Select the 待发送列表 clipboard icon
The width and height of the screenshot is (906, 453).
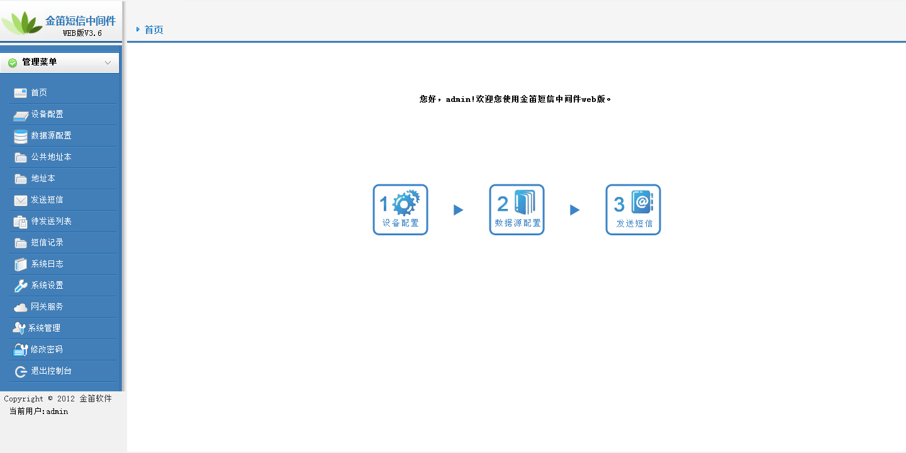(20, 221)
